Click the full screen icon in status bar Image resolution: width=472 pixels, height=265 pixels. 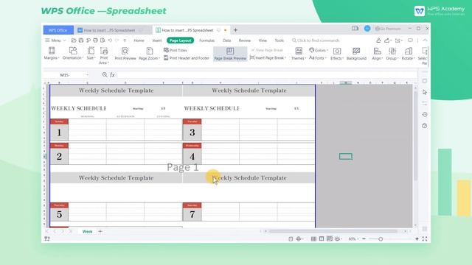coord(425,239)
